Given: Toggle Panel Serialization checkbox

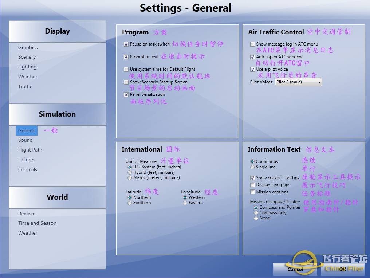Looking at the screenshot, I should click(126, 94).
